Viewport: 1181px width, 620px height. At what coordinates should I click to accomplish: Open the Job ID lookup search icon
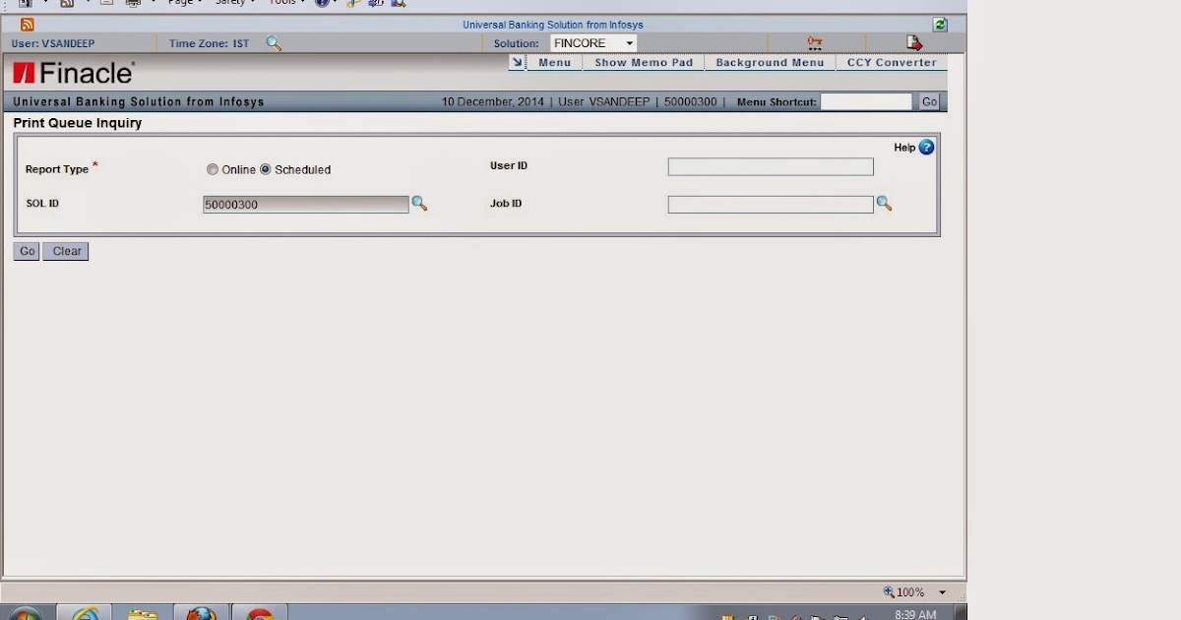click(x=884, y=204)
